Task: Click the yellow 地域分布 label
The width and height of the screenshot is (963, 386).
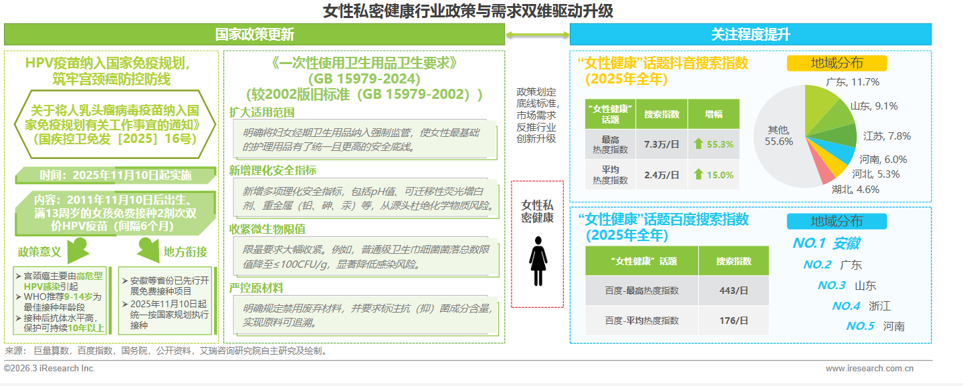Action: (836, 63)
